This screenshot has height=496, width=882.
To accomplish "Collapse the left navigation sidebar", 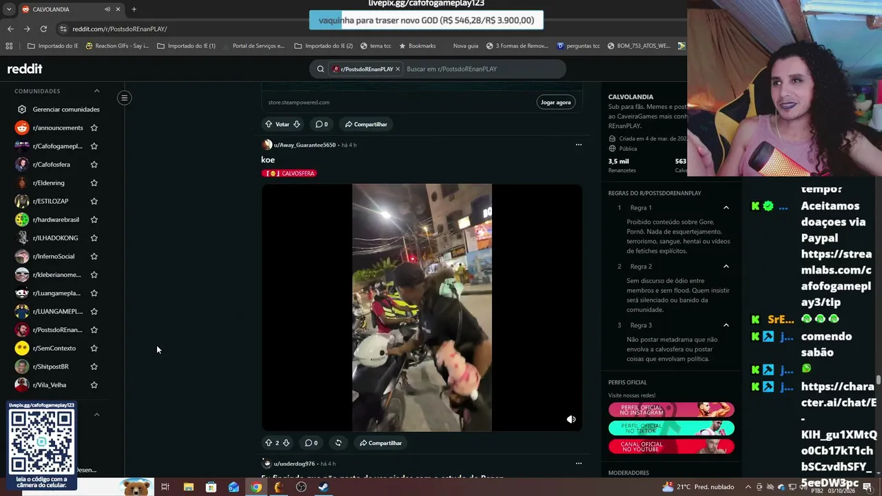I will 125,98.
